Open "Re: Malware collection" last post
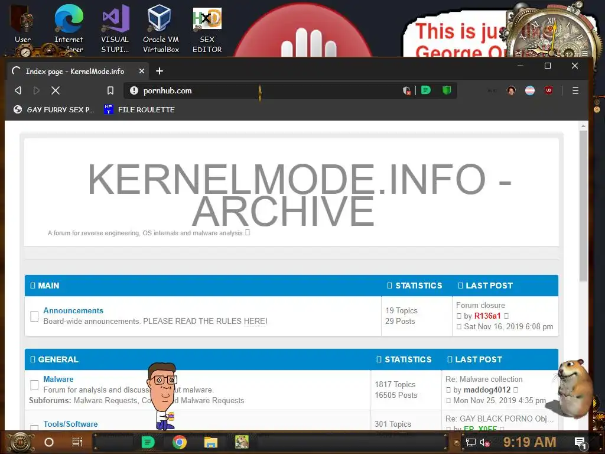 (484, 379)
